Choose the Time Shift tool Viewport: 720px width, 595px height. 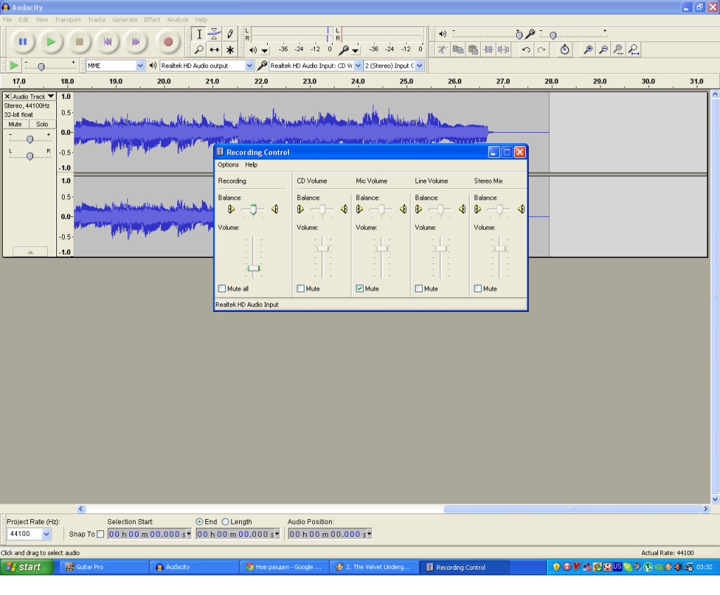click(x=214, y=50)
